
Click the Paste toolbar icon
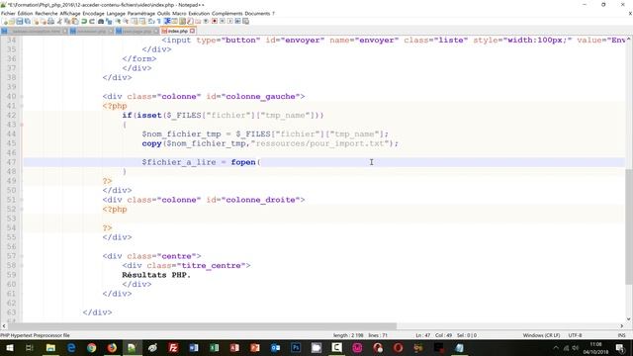(75, 21)
